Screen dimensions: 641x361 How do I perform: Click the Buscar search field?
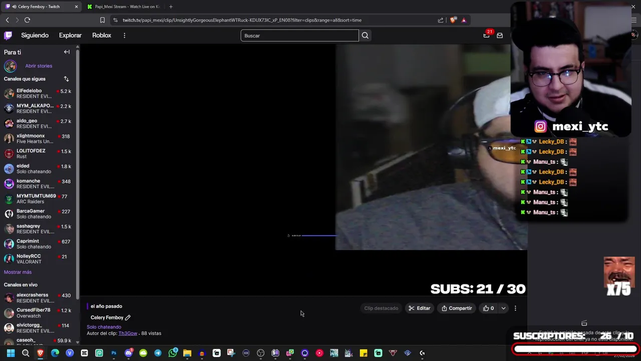(299, 36)
